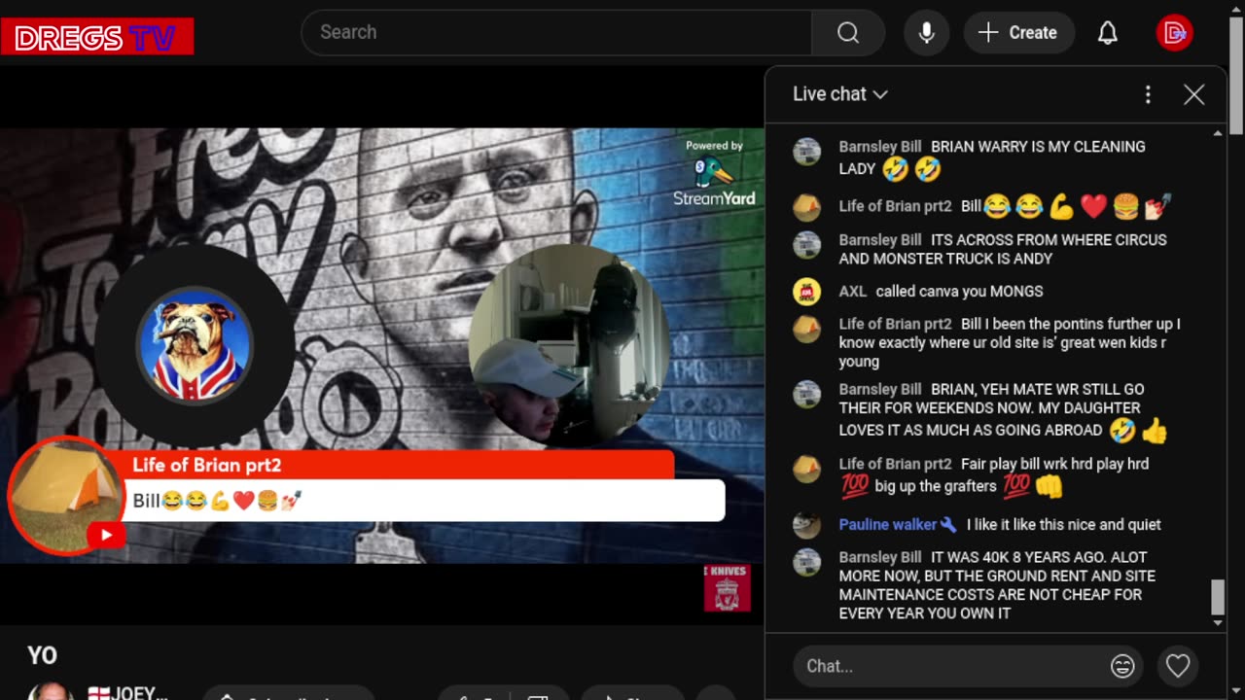Viewport: 1245px width, 700px height.
Task: Click Barnsley Bill avatar on cleaning lady message
Action: [x=806, y=151]
